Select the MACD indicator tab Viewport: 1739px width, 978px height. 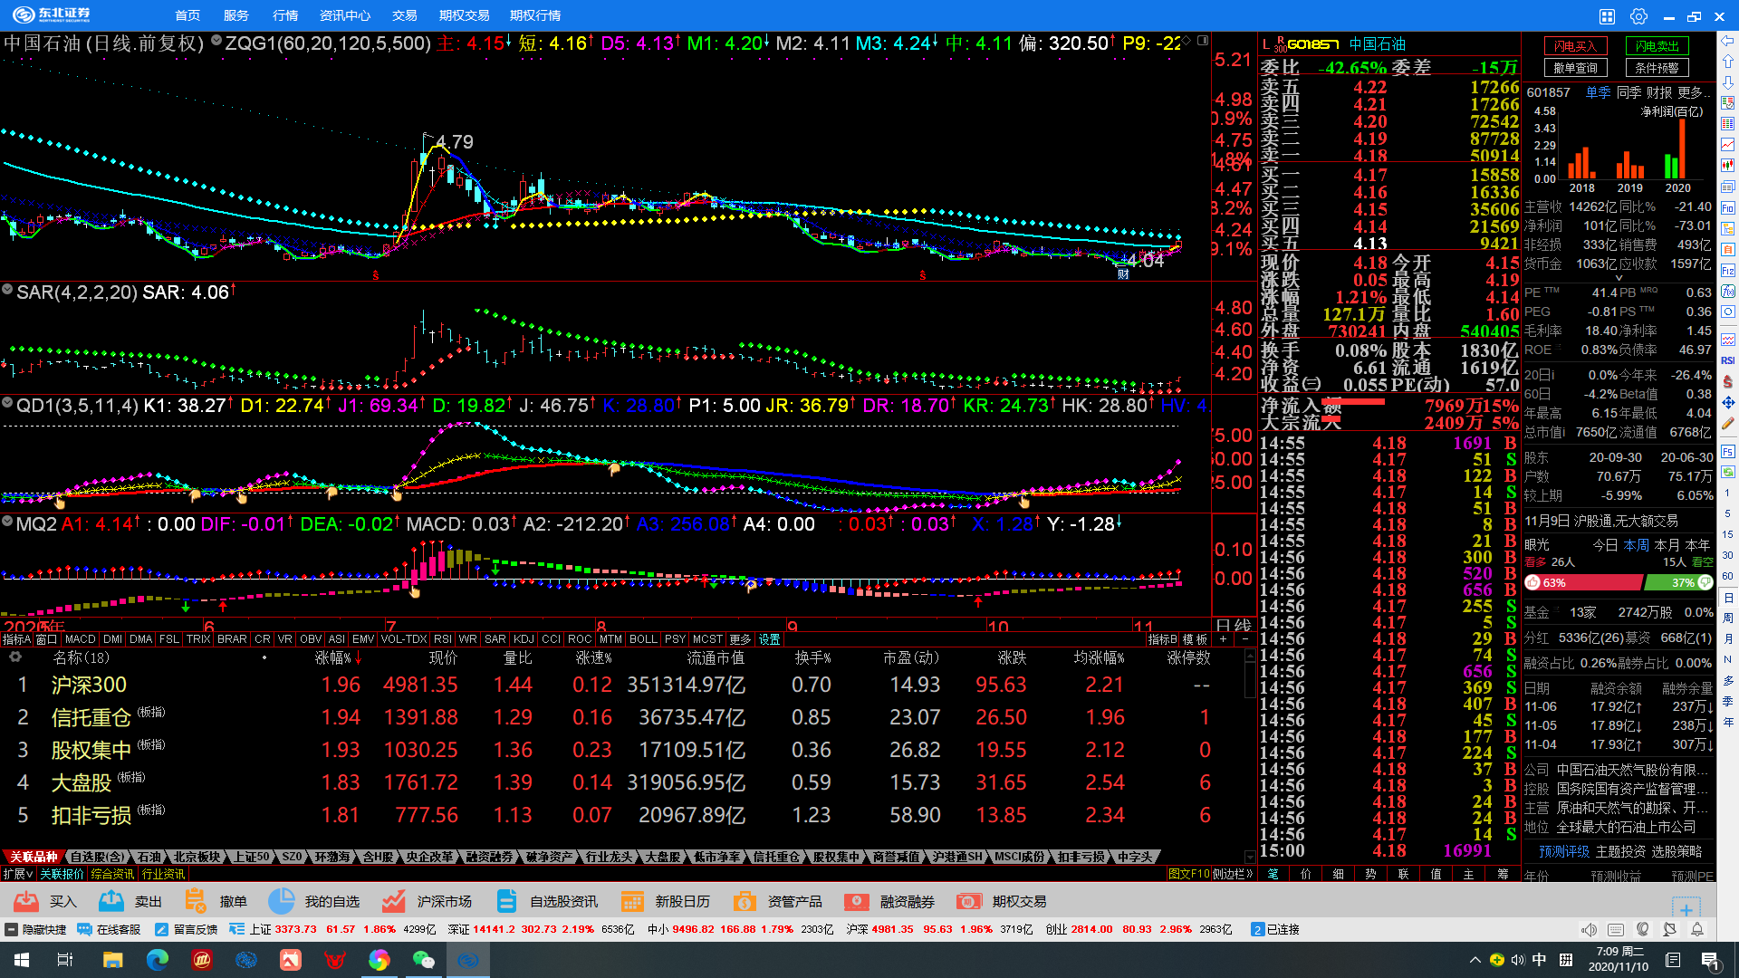click(x=80, y=639)
